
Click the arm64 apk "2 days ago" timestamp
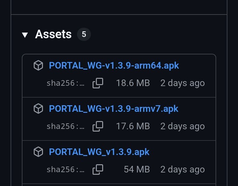coord(182,83)
